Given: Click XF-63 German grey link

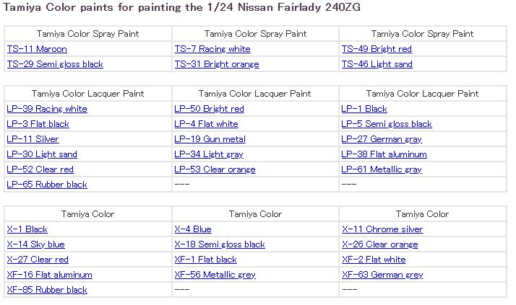Looking at the screenshot, I should (x=382, y=275).
